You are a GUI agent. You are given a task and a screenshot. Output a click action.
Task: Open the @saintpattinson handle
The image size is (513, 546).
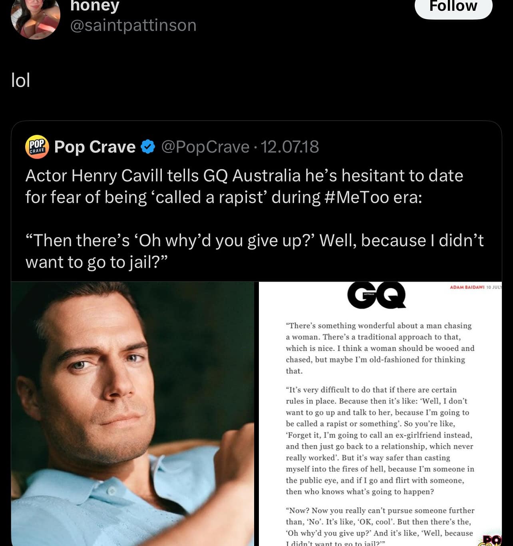click(133, 25)
